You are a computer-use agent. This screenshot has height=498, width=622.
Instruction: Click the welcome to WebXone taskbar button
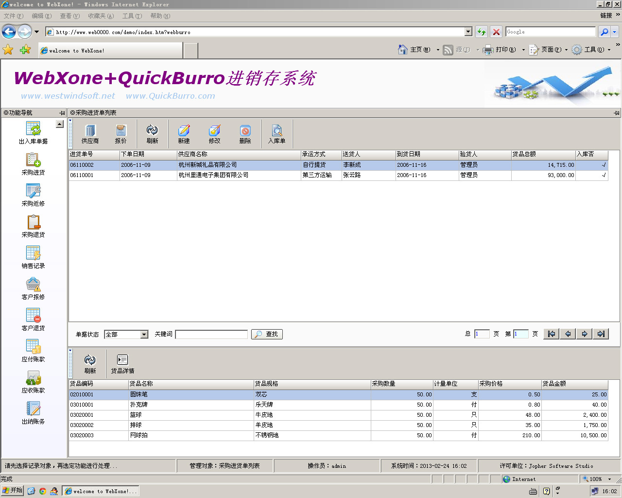coord(101,491)
